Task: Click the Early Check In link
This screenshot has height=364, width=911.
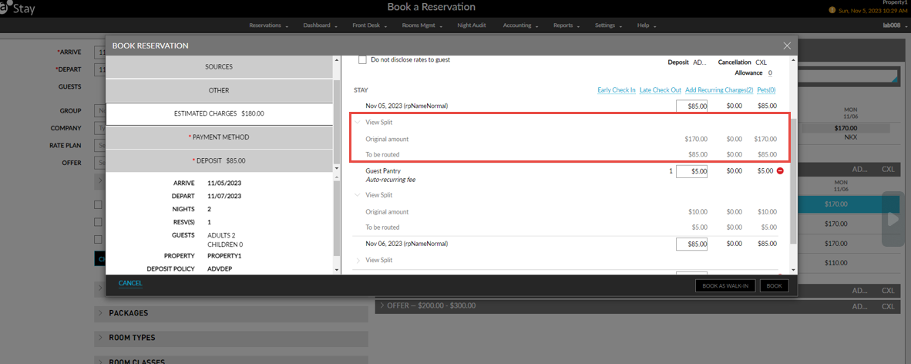Action: click(x=616, y=90)
